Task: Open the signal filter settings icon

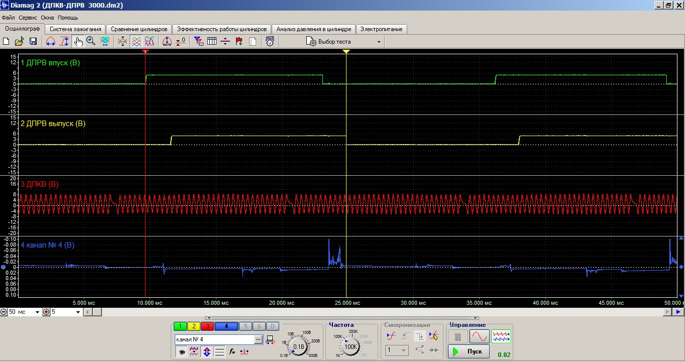Action: coord(198,42)
